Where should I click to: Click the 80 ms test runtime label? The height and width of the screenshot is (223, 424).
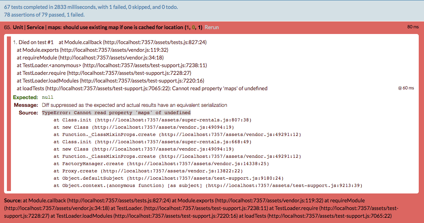[x=413, y=27]
